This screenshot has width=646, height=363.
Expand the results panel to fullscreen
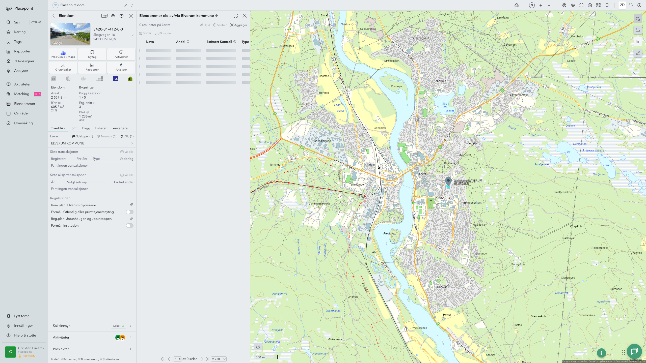236,16
